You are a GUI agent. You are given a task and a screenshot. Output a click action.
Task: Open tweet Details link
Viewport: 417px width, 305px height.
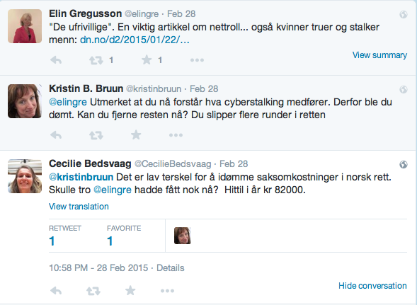pos(171,267)
